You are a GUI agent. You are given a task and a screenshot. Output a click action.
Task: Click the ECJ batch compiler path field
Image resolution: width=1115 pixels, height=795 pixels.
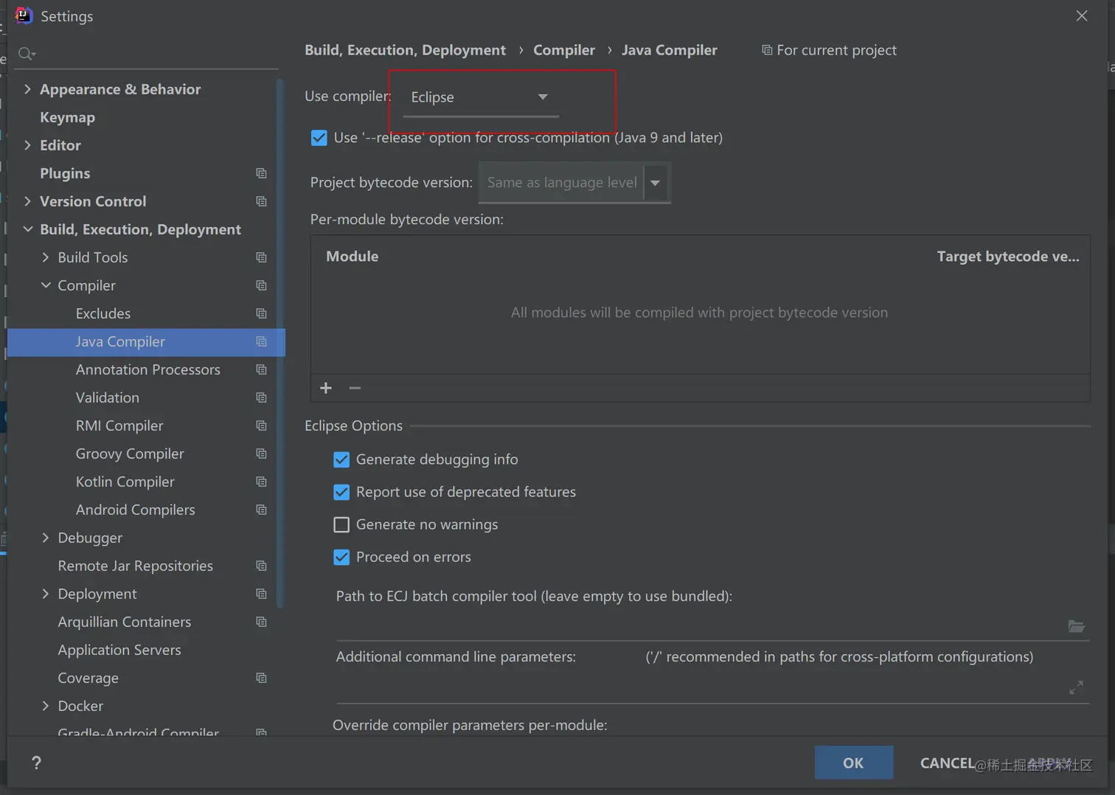[x=697, y=626]
